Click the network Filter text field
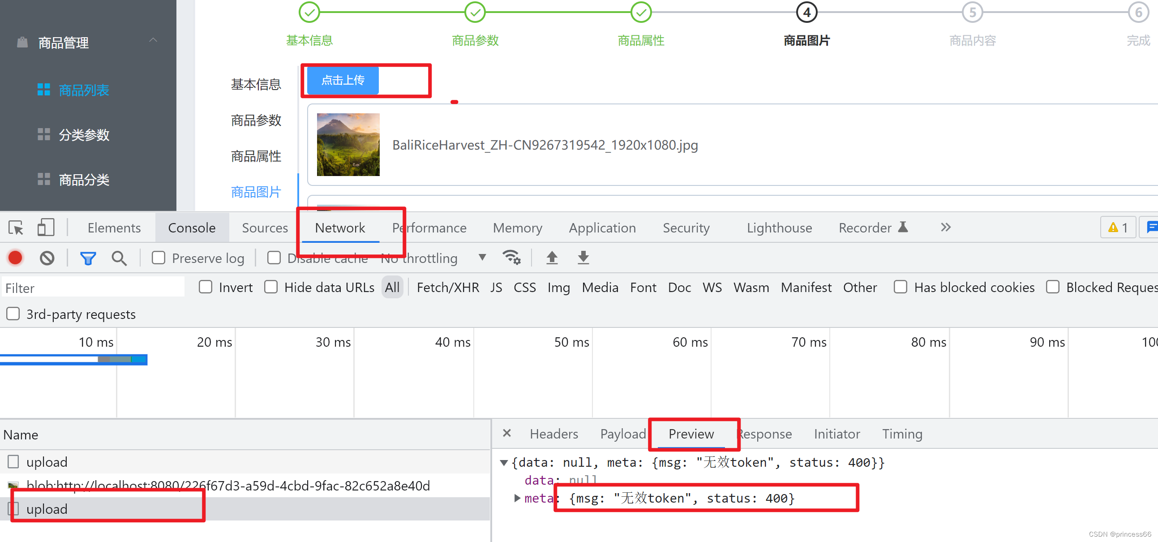 pyautogui.click(x=93, y=288)
